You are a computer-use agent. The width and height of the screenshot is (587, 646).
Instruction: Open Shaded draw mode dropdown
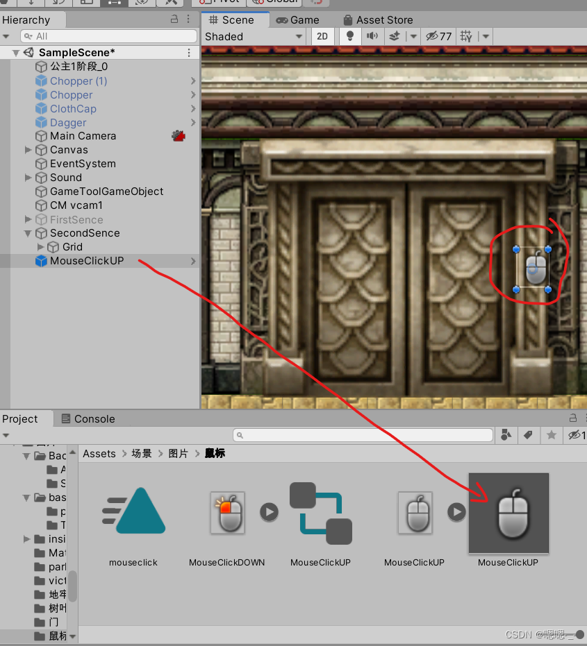pos(254,37)
